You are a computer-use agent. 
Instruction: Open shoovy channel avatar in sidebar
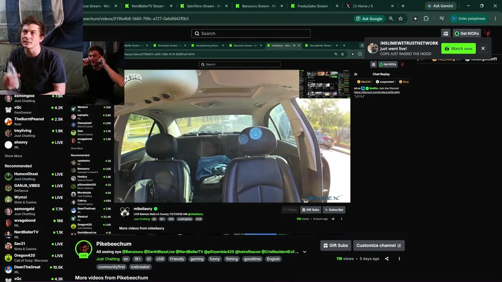[x=8, y=145]
